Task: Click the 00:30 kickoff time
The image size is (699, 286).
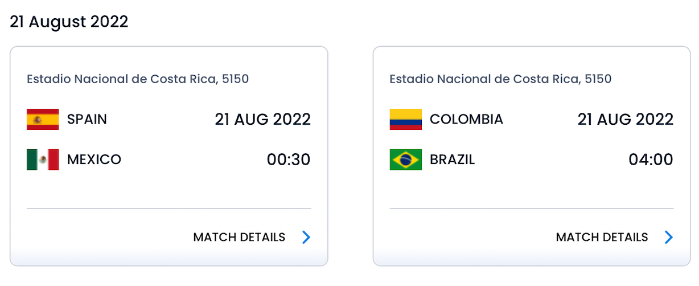Action: tap(289, 160)
